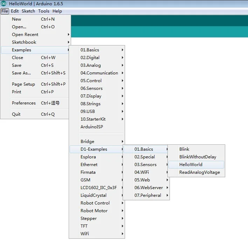Expand the 06.Sensors examples
This screenshot has width=248, height=251.
(x=97, y=88)
